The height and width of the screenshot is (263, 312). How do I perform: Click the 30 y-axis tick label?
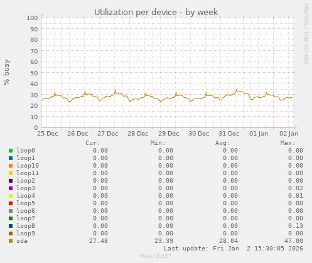pyautogui.click(x=34, y=95)
